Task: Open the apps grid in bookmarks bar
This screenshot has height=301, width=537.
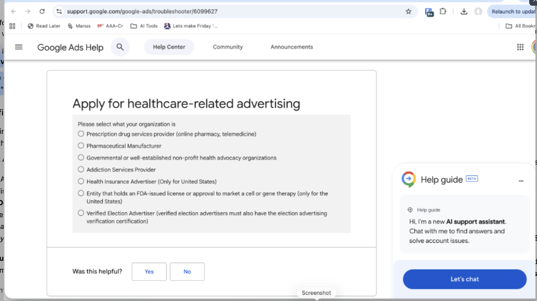Action: coord(12,26)
